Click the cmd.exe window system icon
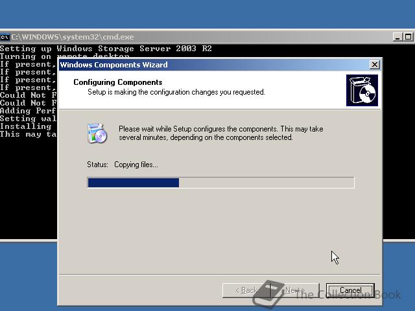This screenshot has width=415, height=311. click(x=5, y=37)
